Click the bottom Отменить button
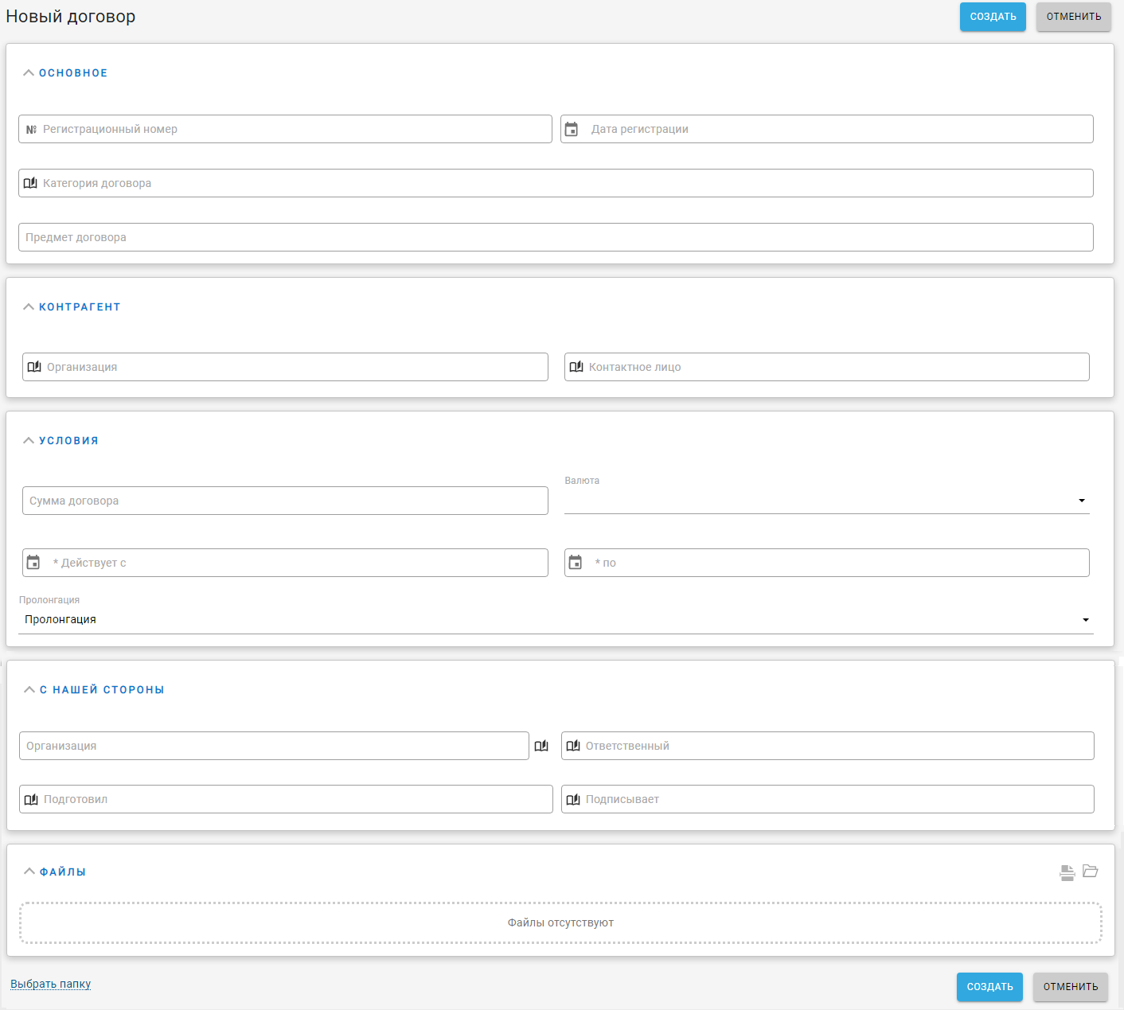The image size is (1124, 1010). point(1070,987)
